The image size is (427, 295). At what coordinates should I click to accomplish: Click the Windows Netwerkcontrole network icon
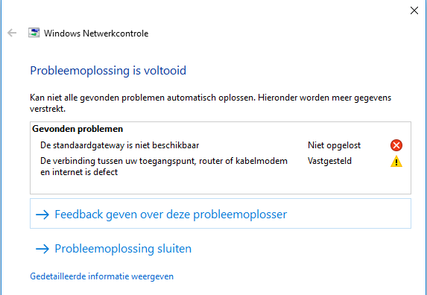click(x=34, y=33)
